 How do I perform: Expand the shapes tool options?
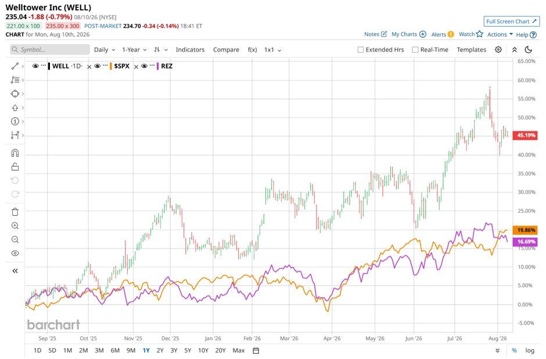(x=23, y=94)
